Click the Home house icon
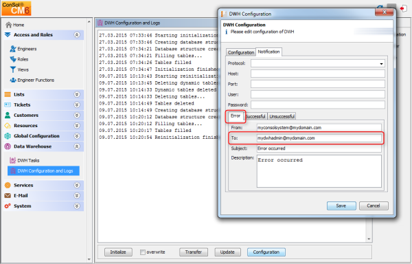Screen dimensions: 412x264 pos(9,25)
